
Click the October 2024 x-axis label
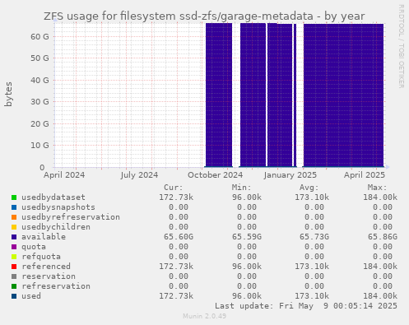[x=215, y=175]
